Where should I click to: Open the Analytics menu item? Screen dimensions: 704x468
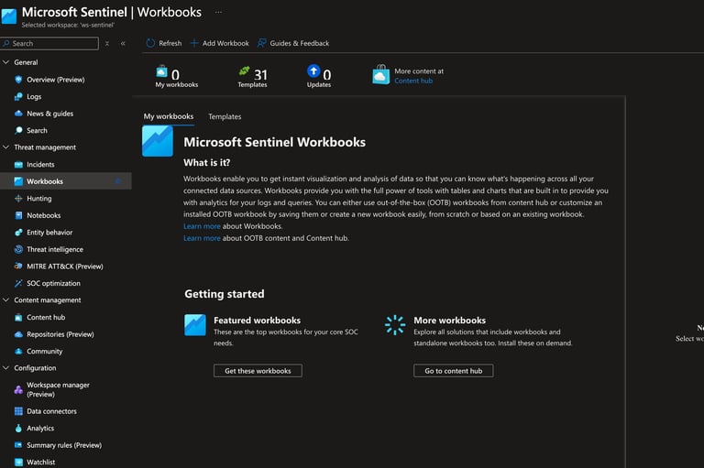(x=66, y=428)
